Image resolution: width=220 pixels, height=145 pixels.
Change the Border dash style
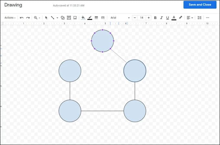[103, 18]
